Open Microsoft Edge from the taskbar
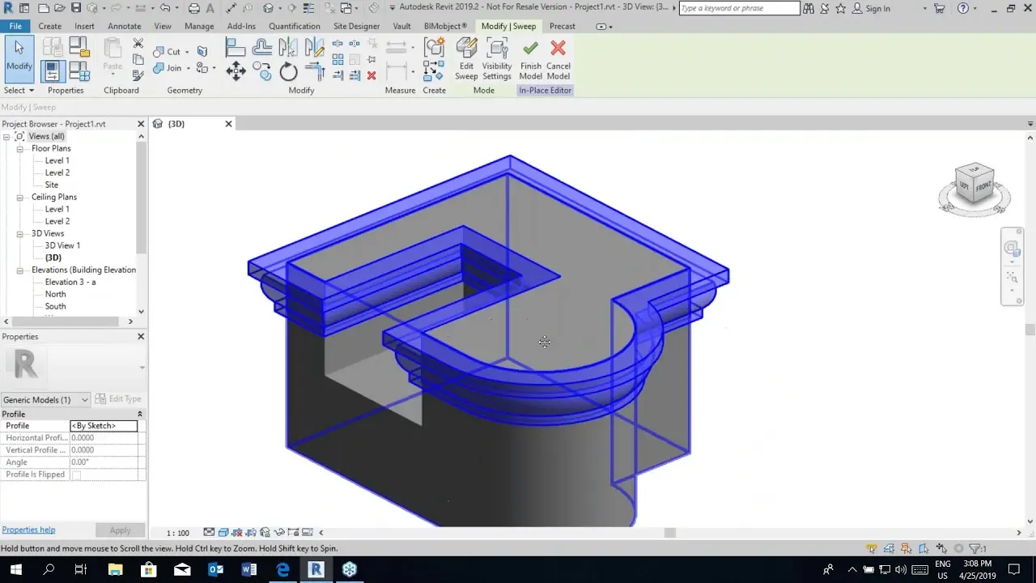 282,569
